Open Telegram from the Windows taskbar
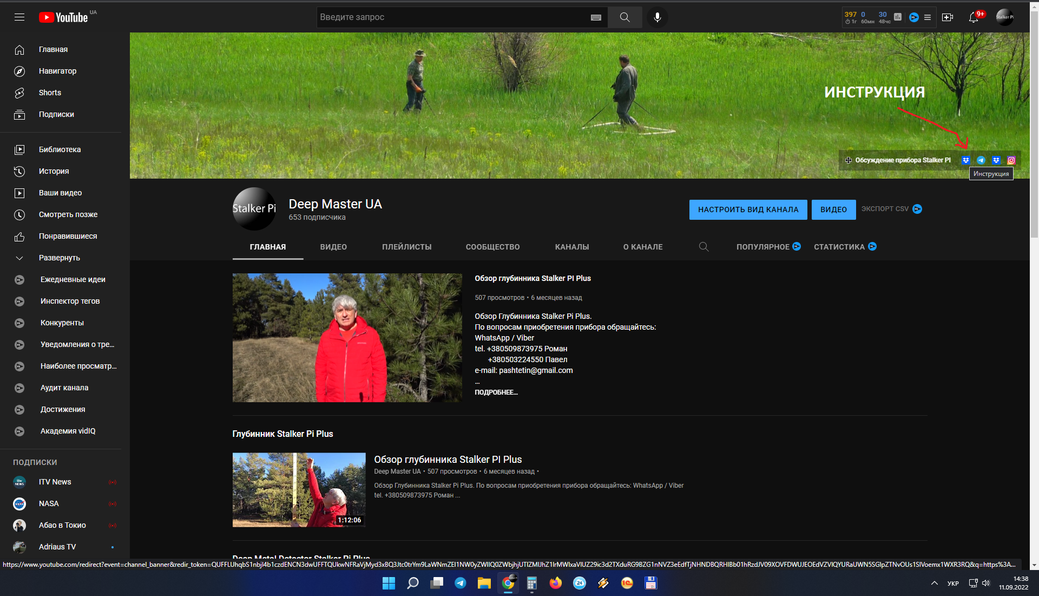Image resolution: width=1039 pixels, height=596 pixels. [461, 583]
